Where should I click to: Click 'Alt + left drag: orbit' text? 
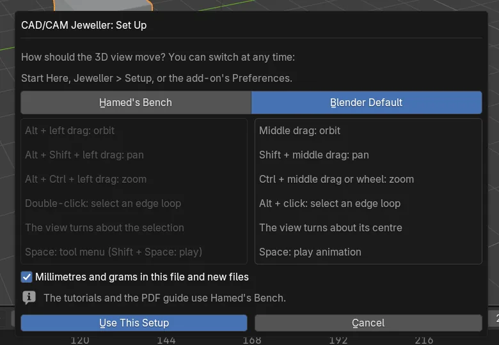tap(70, 130)
